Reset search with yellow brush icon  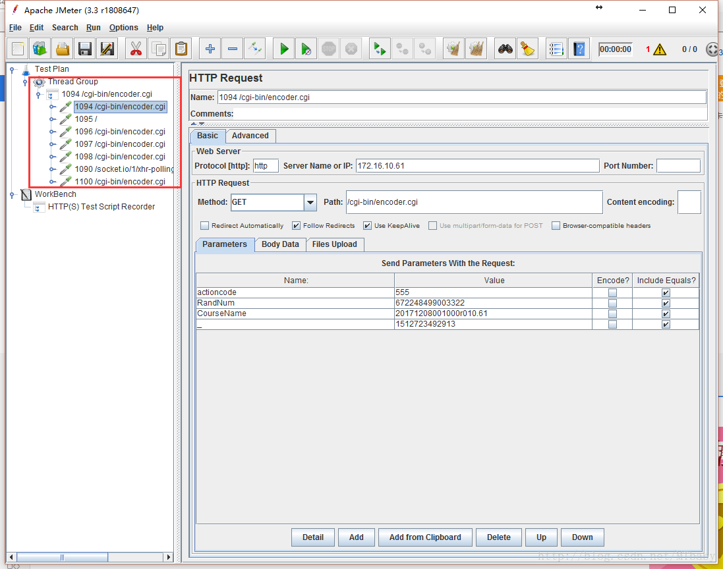(x=527, y=49)
